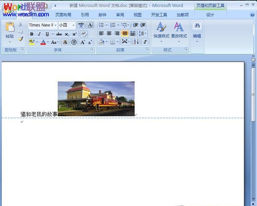Toggle subscript formatting

pyautogui.click(x=67, y=34)
